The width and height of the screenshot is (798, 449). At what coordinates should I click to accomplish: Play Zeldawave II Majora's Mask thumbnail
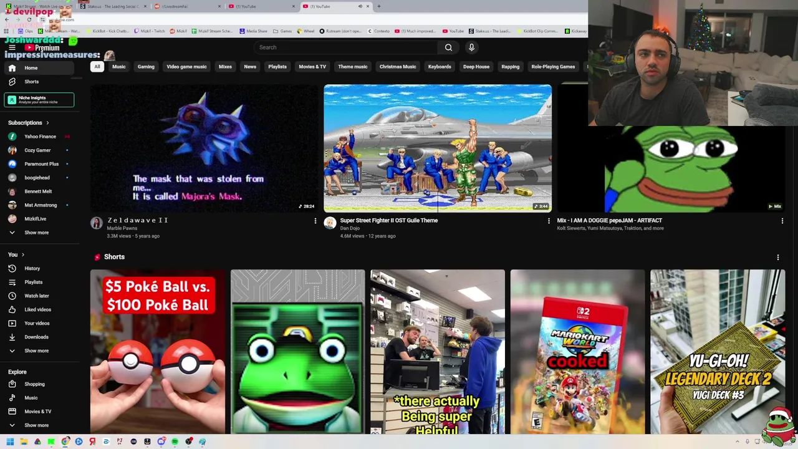[x=204, y=148]
